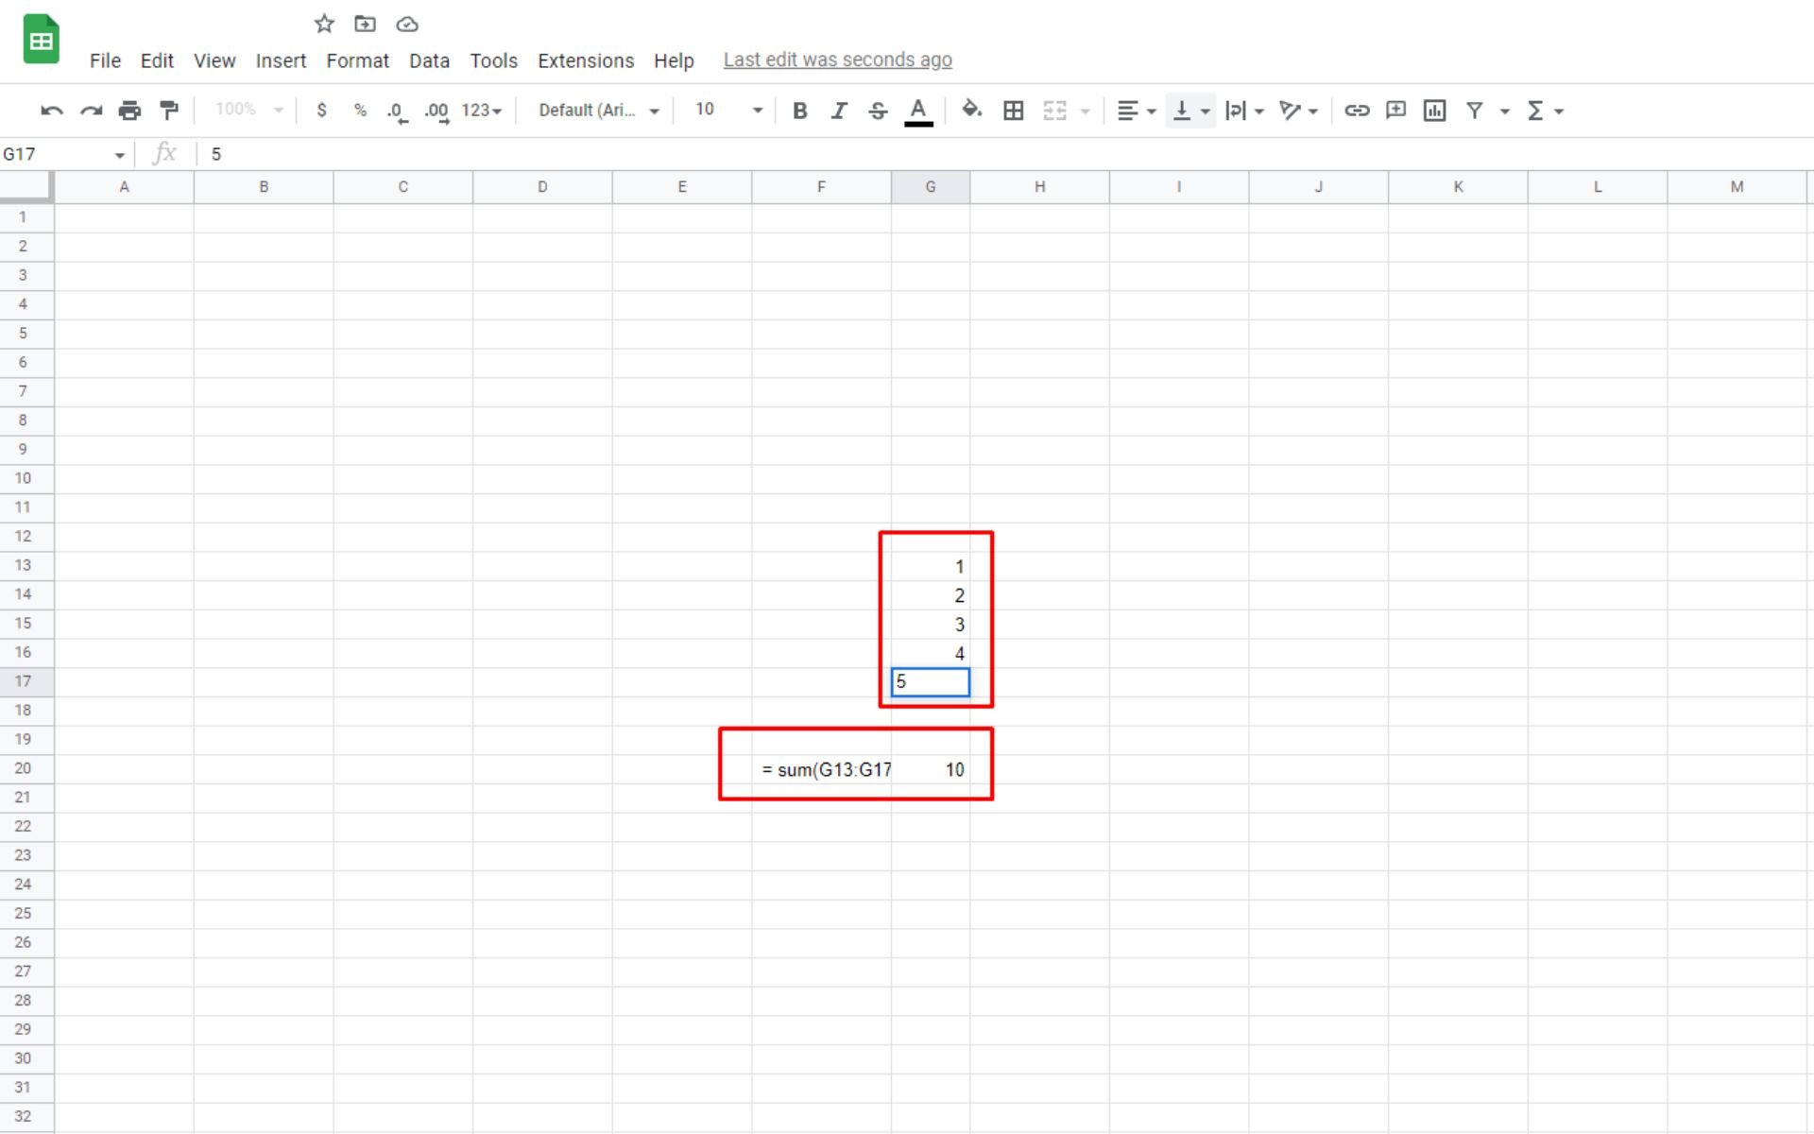This screenshot has width=1814, height=1134.
Task: Star the document
Action: [x=324, y=24]
